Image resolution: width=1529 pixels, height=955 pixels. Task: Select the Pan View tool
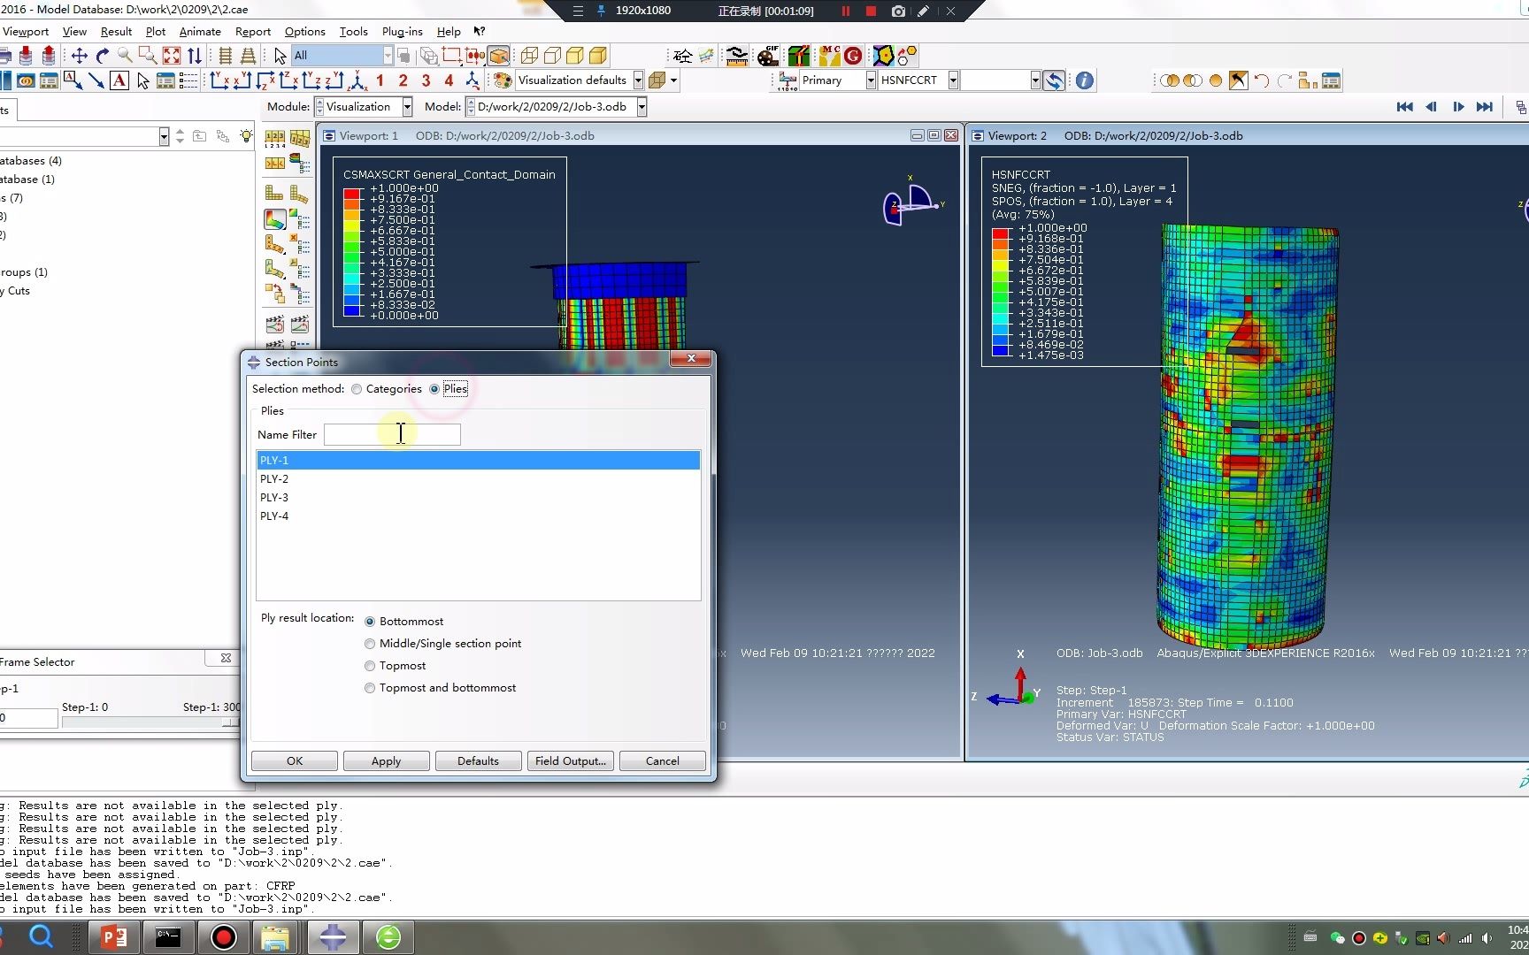pos(79,56)
